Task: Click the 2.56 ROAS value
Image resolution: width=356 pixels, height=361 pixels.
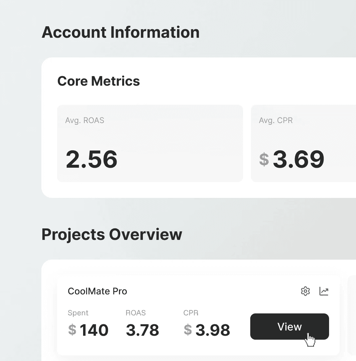Action: coord(92,159)
